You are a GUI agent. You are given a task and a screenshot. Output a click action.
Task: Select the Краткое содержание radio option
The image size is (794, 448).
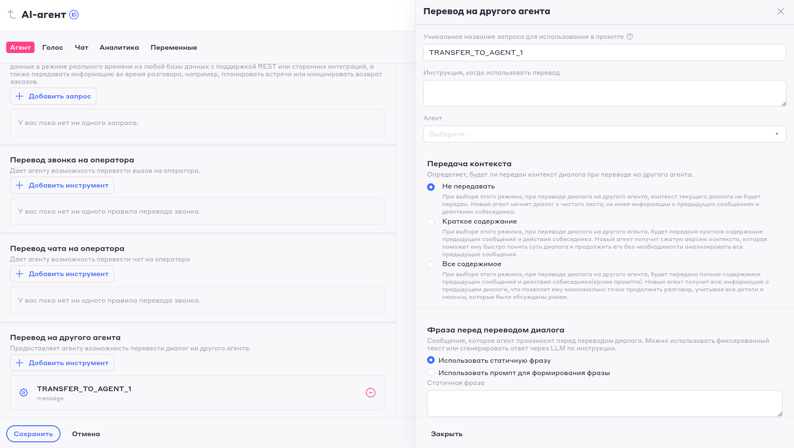pos(431,222)
